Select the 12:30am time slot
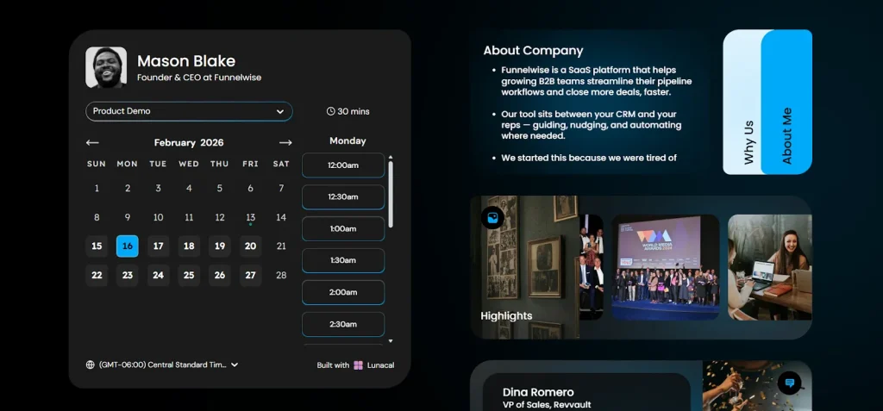 coord(342,196)
